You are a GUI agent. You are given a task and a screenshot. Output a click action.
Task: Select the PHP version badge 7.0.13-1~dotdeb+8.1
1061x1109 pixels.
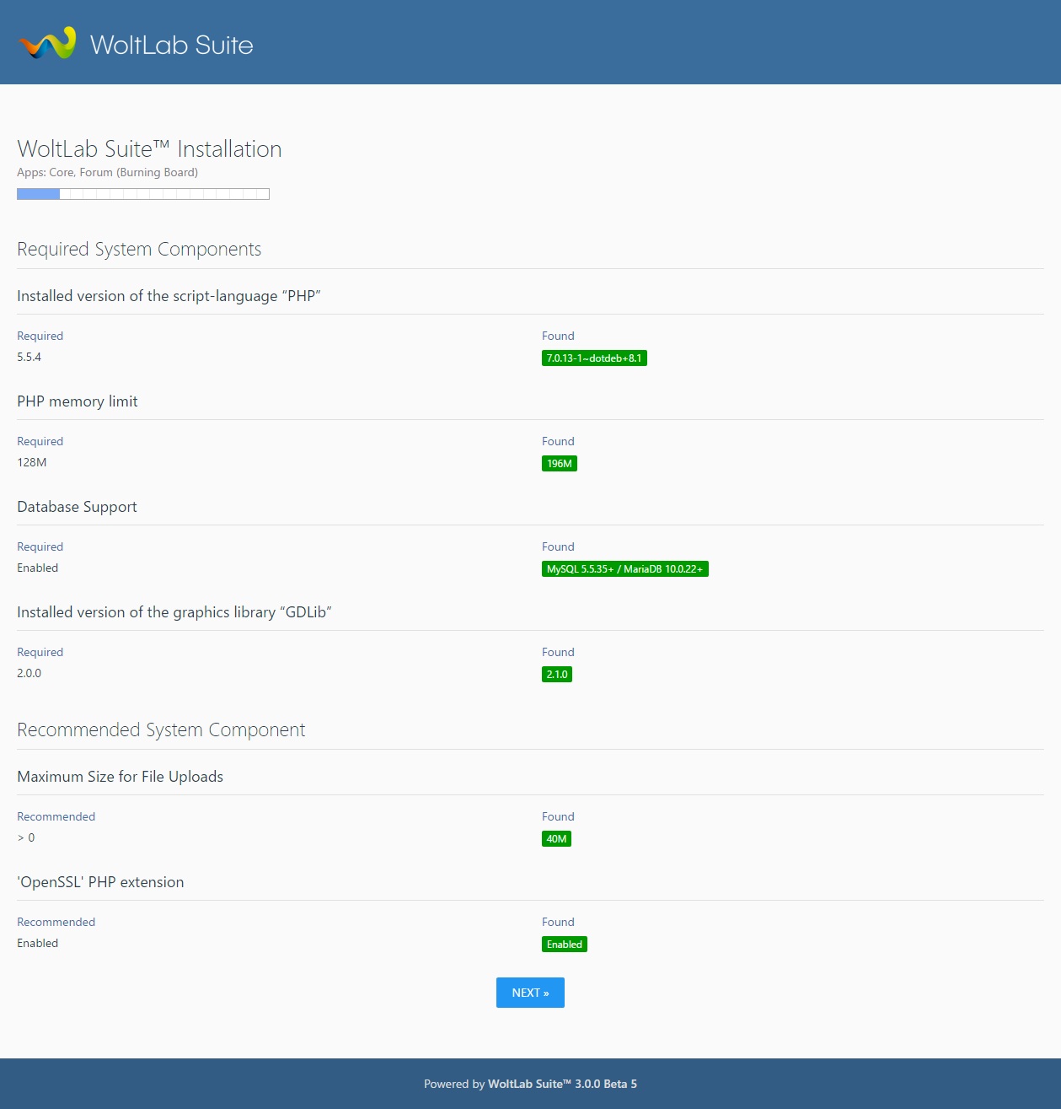[x=594, y=358]
